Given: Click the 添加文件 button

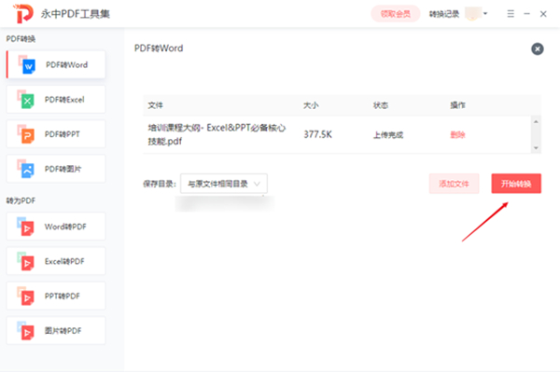Looking at the screenshot, I should 454,184.
